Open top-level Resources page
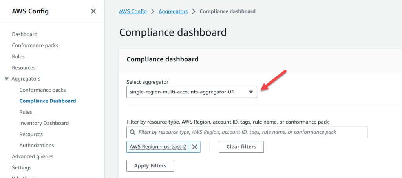The width and height of the screenshot is (402, 178). 24,68
